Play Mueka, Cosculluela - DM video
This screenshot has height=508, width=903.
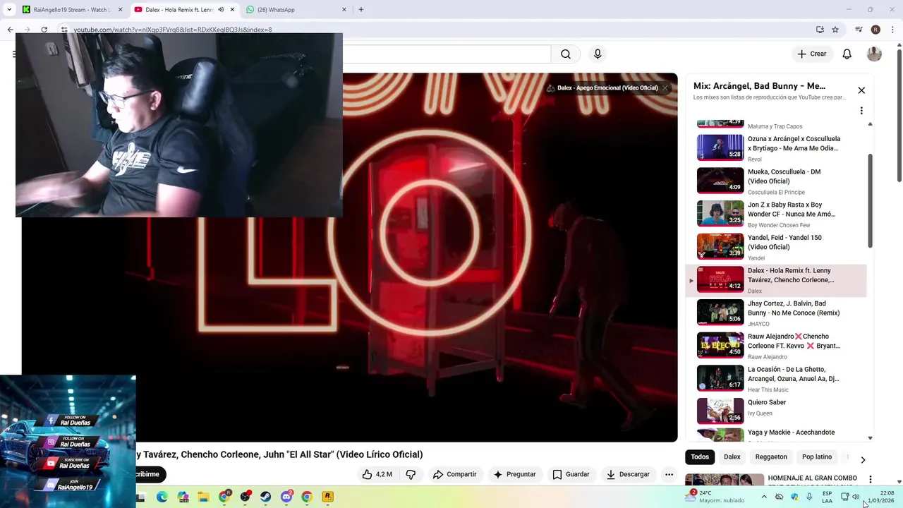(776, 181)
